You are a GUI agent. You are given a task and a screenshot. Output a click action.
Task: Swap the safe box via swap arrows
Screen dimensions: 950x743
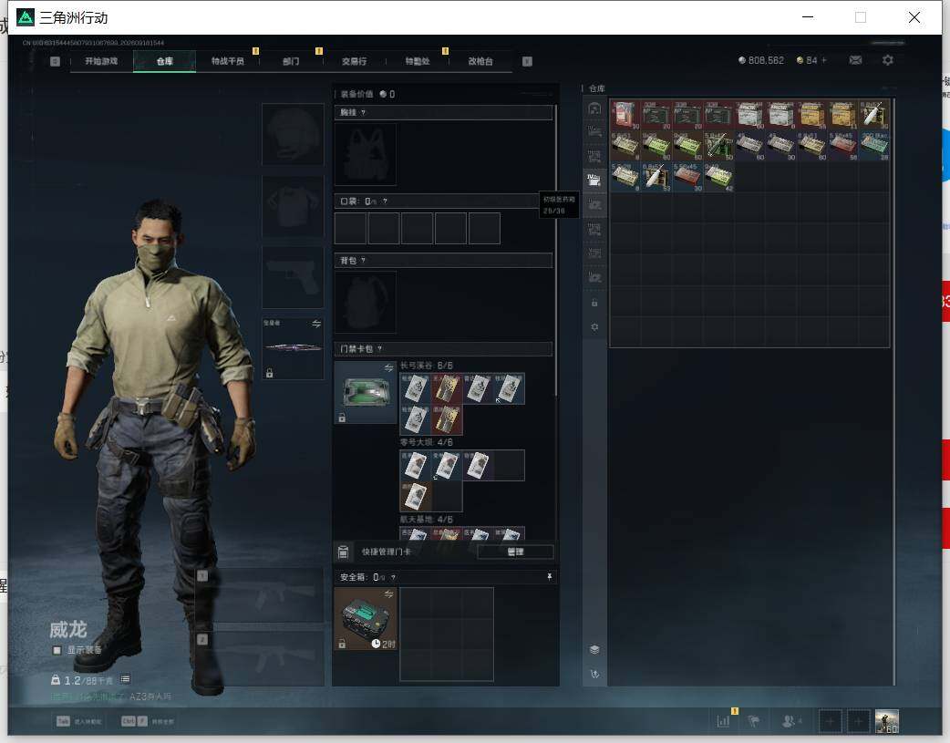388,593
